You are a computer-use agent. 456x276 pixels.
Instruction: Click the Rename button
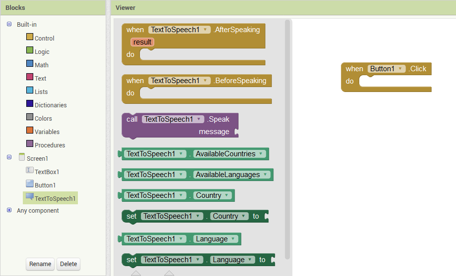coord(40,264)
